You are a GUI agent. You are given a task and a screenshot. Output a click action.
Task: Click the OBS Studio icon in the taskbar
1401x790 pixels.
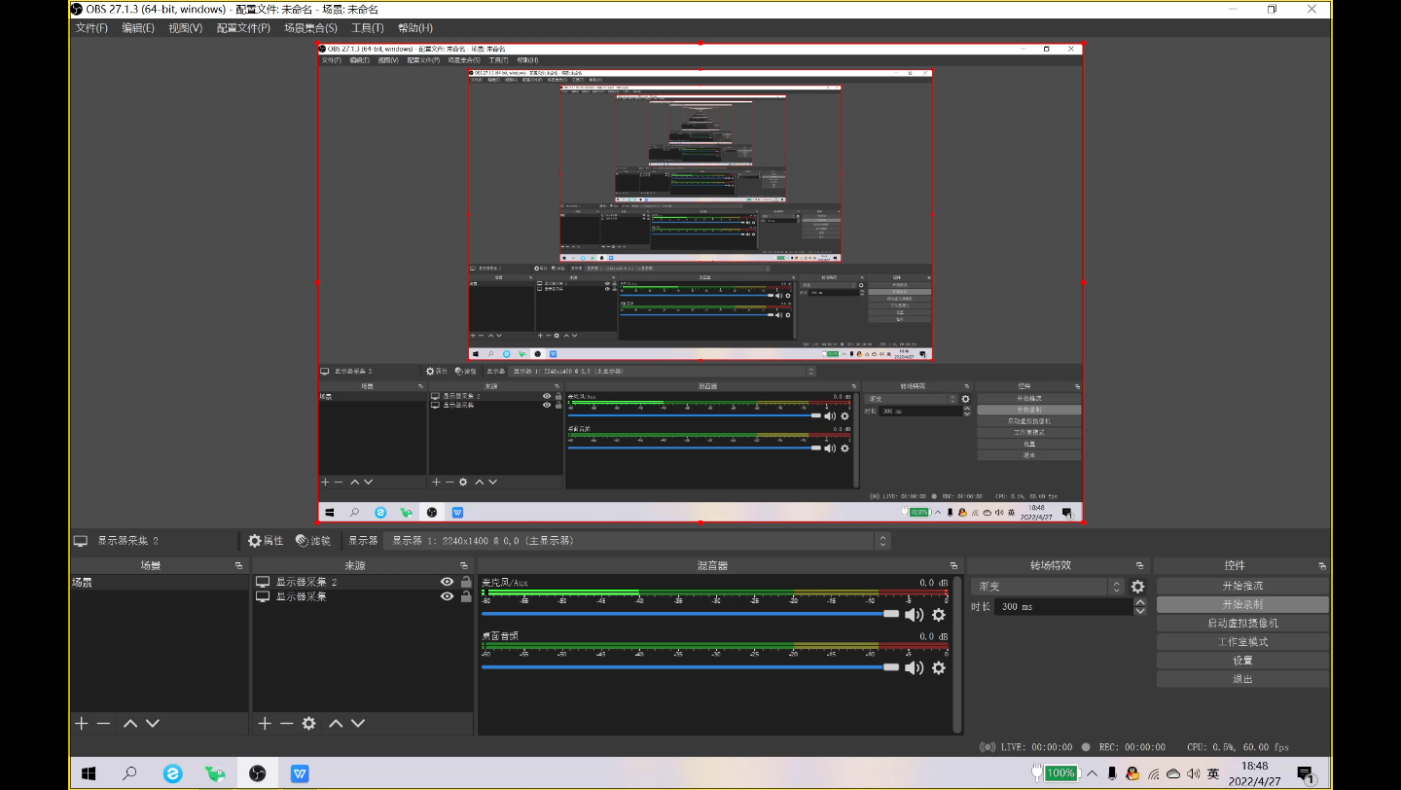pos(258,774)
